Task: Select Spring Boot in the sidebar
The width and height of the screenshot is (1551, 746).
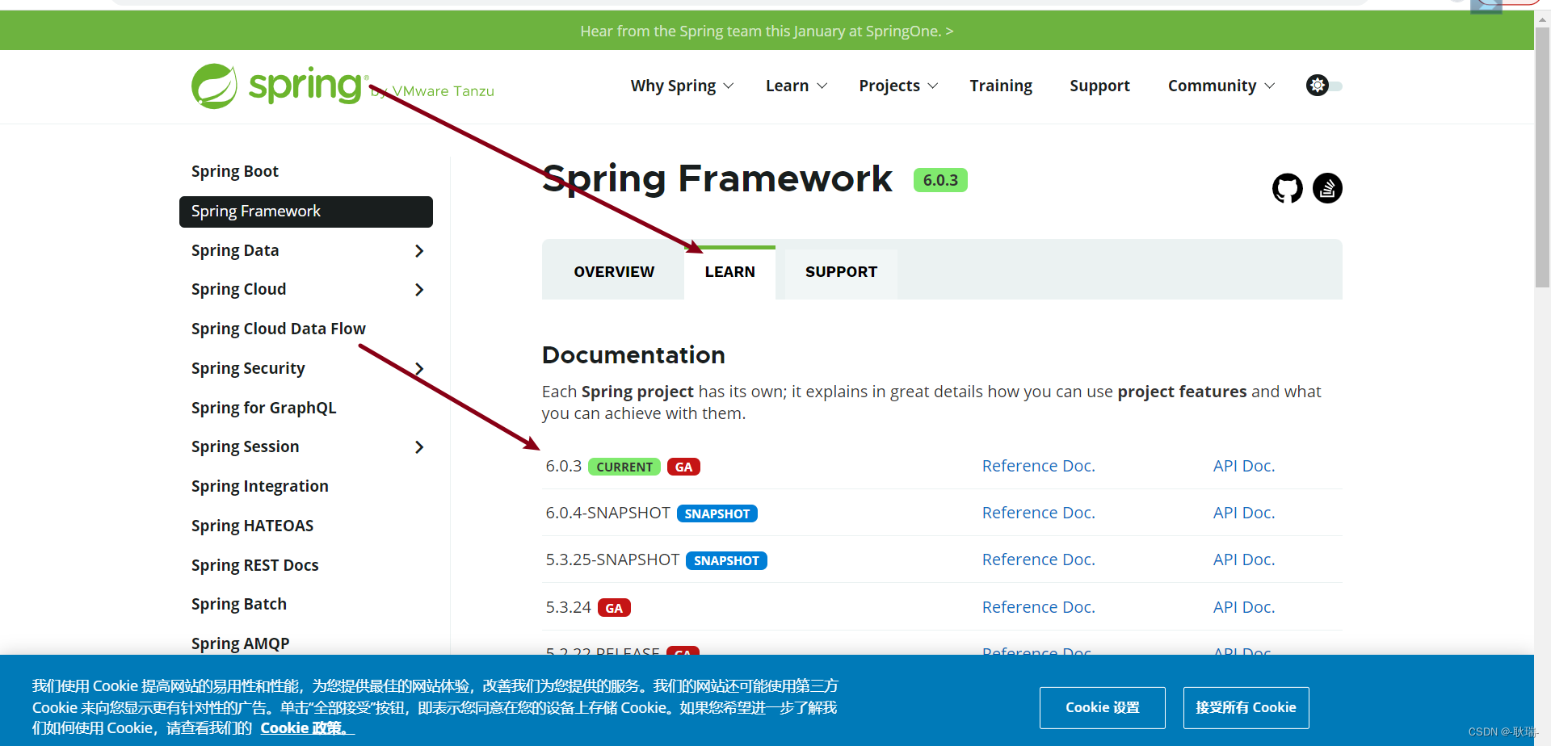Action: click(235, 171)
